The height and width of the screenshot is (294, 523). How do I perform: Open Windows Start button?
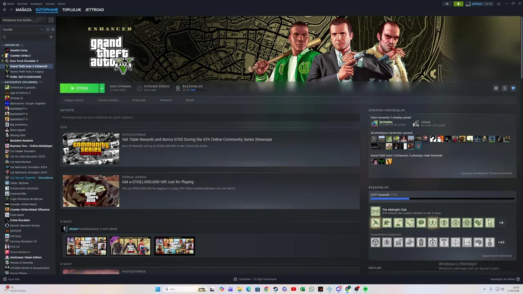158,289
